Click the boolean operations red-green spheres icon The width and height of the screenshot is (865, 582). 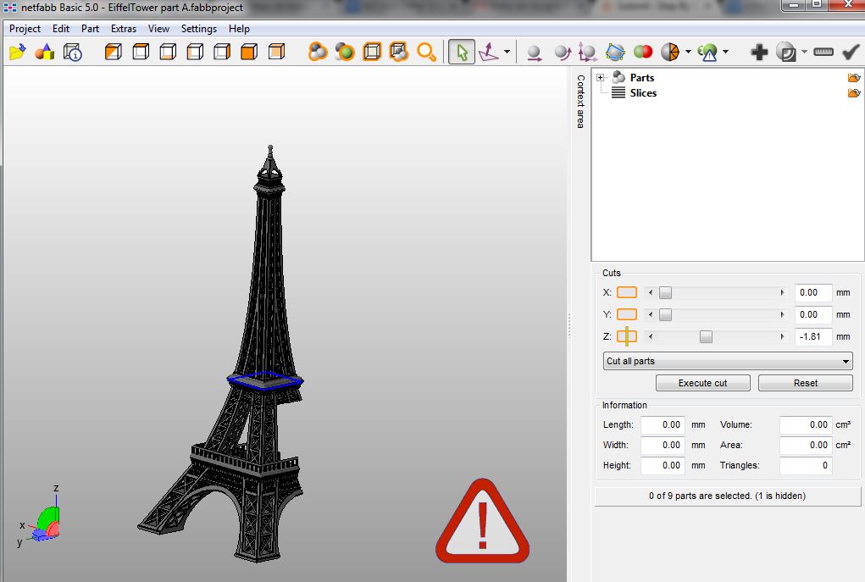pyautogui.click(x=643, y=53)
